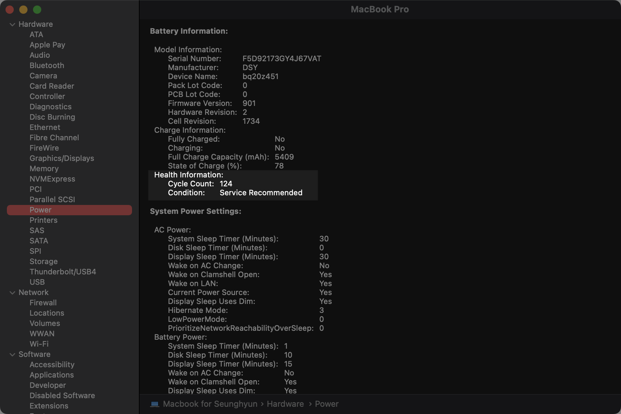Select the Software category header
Viewport: 621px width, 414px height.
pos(34,354)
